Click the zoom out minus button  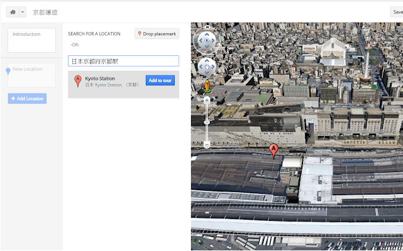207,145
